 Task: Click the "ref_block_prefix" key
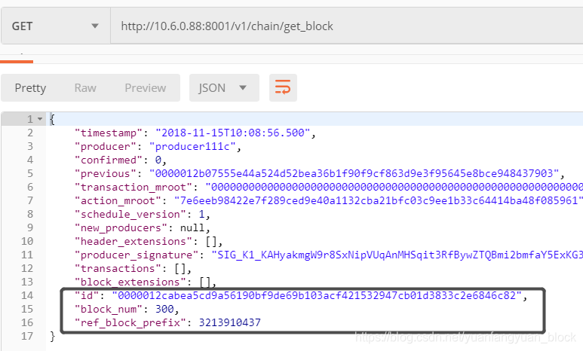pos(130,323)
